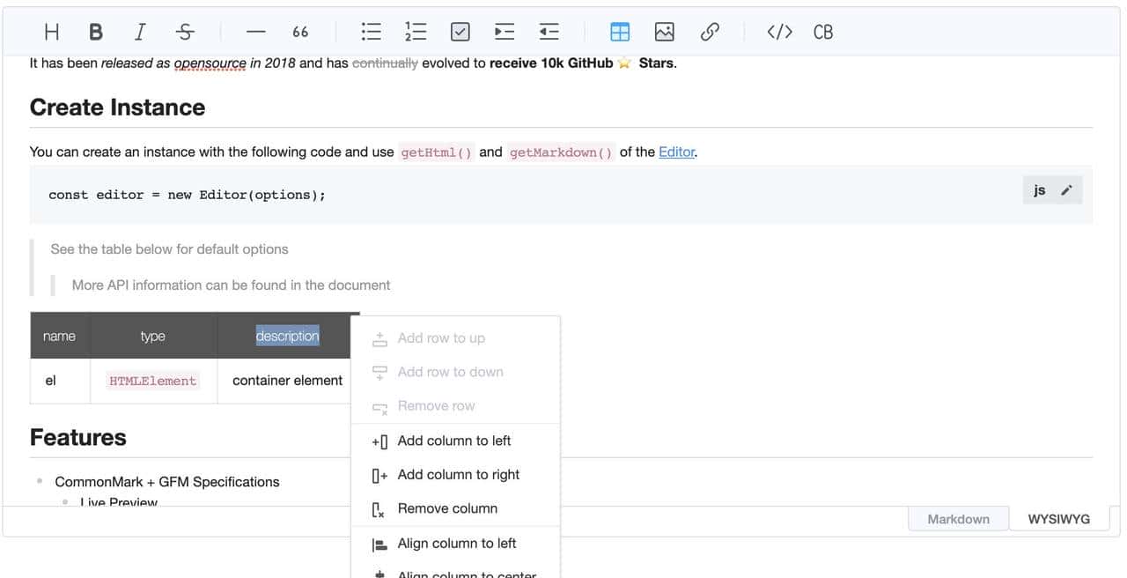Select Align column to left
Viewport: 1127px width, 578px height.
tap(455, 544)
